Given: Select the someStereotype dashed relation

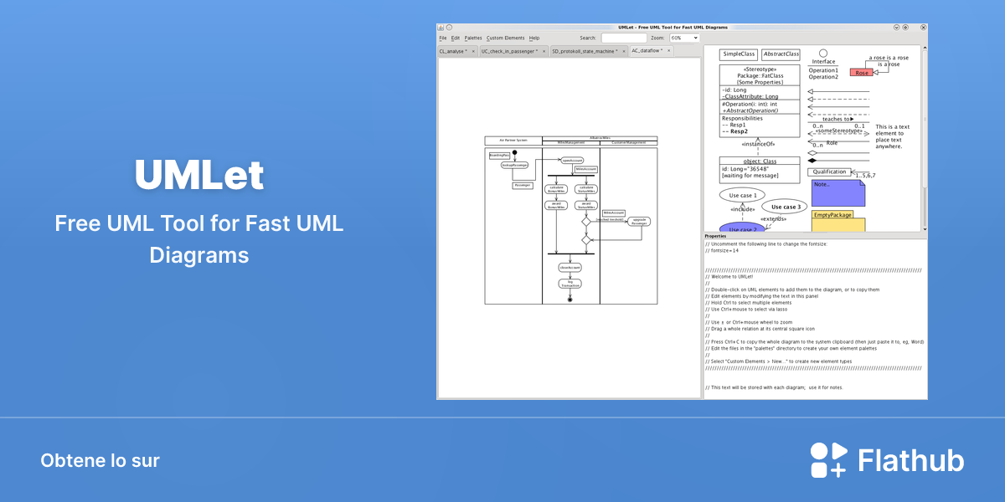Looking at the screenshot, I should [838, 132].
